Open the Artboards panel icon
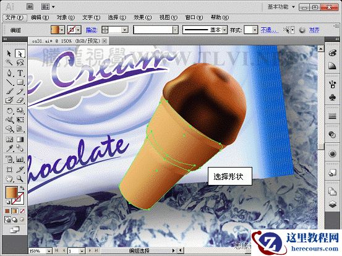The height and width of the screenshot is (256, 342). click(x=332, y=192)
